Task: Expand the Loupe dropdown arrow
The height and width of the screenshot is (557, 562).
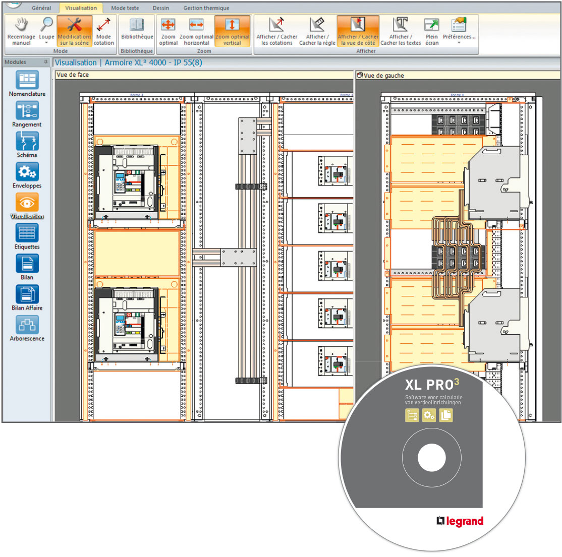Action: pos(46,43)
